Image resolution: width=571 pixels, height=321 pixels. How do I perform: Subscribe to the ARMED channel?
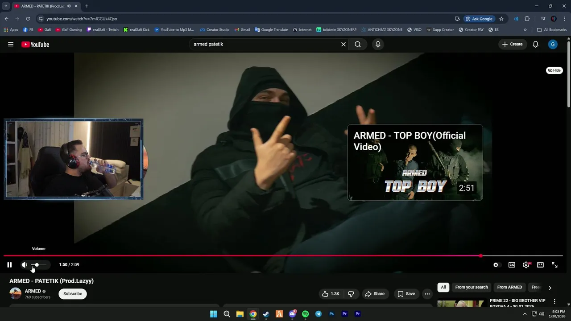(73, 294)
